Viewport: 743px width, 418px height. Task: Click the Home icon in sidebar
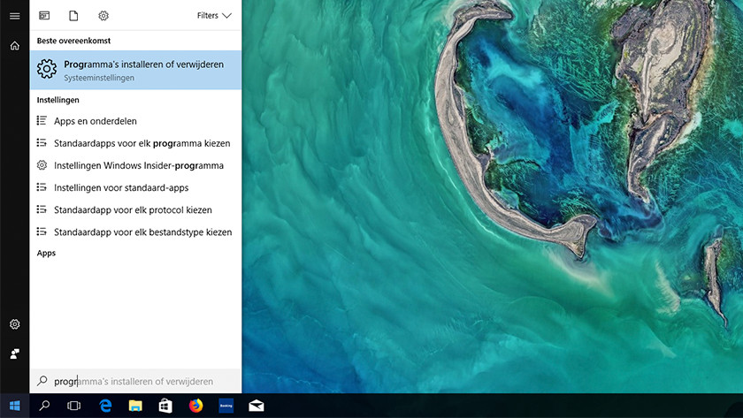pyautogui.click(x=14, y=45)
